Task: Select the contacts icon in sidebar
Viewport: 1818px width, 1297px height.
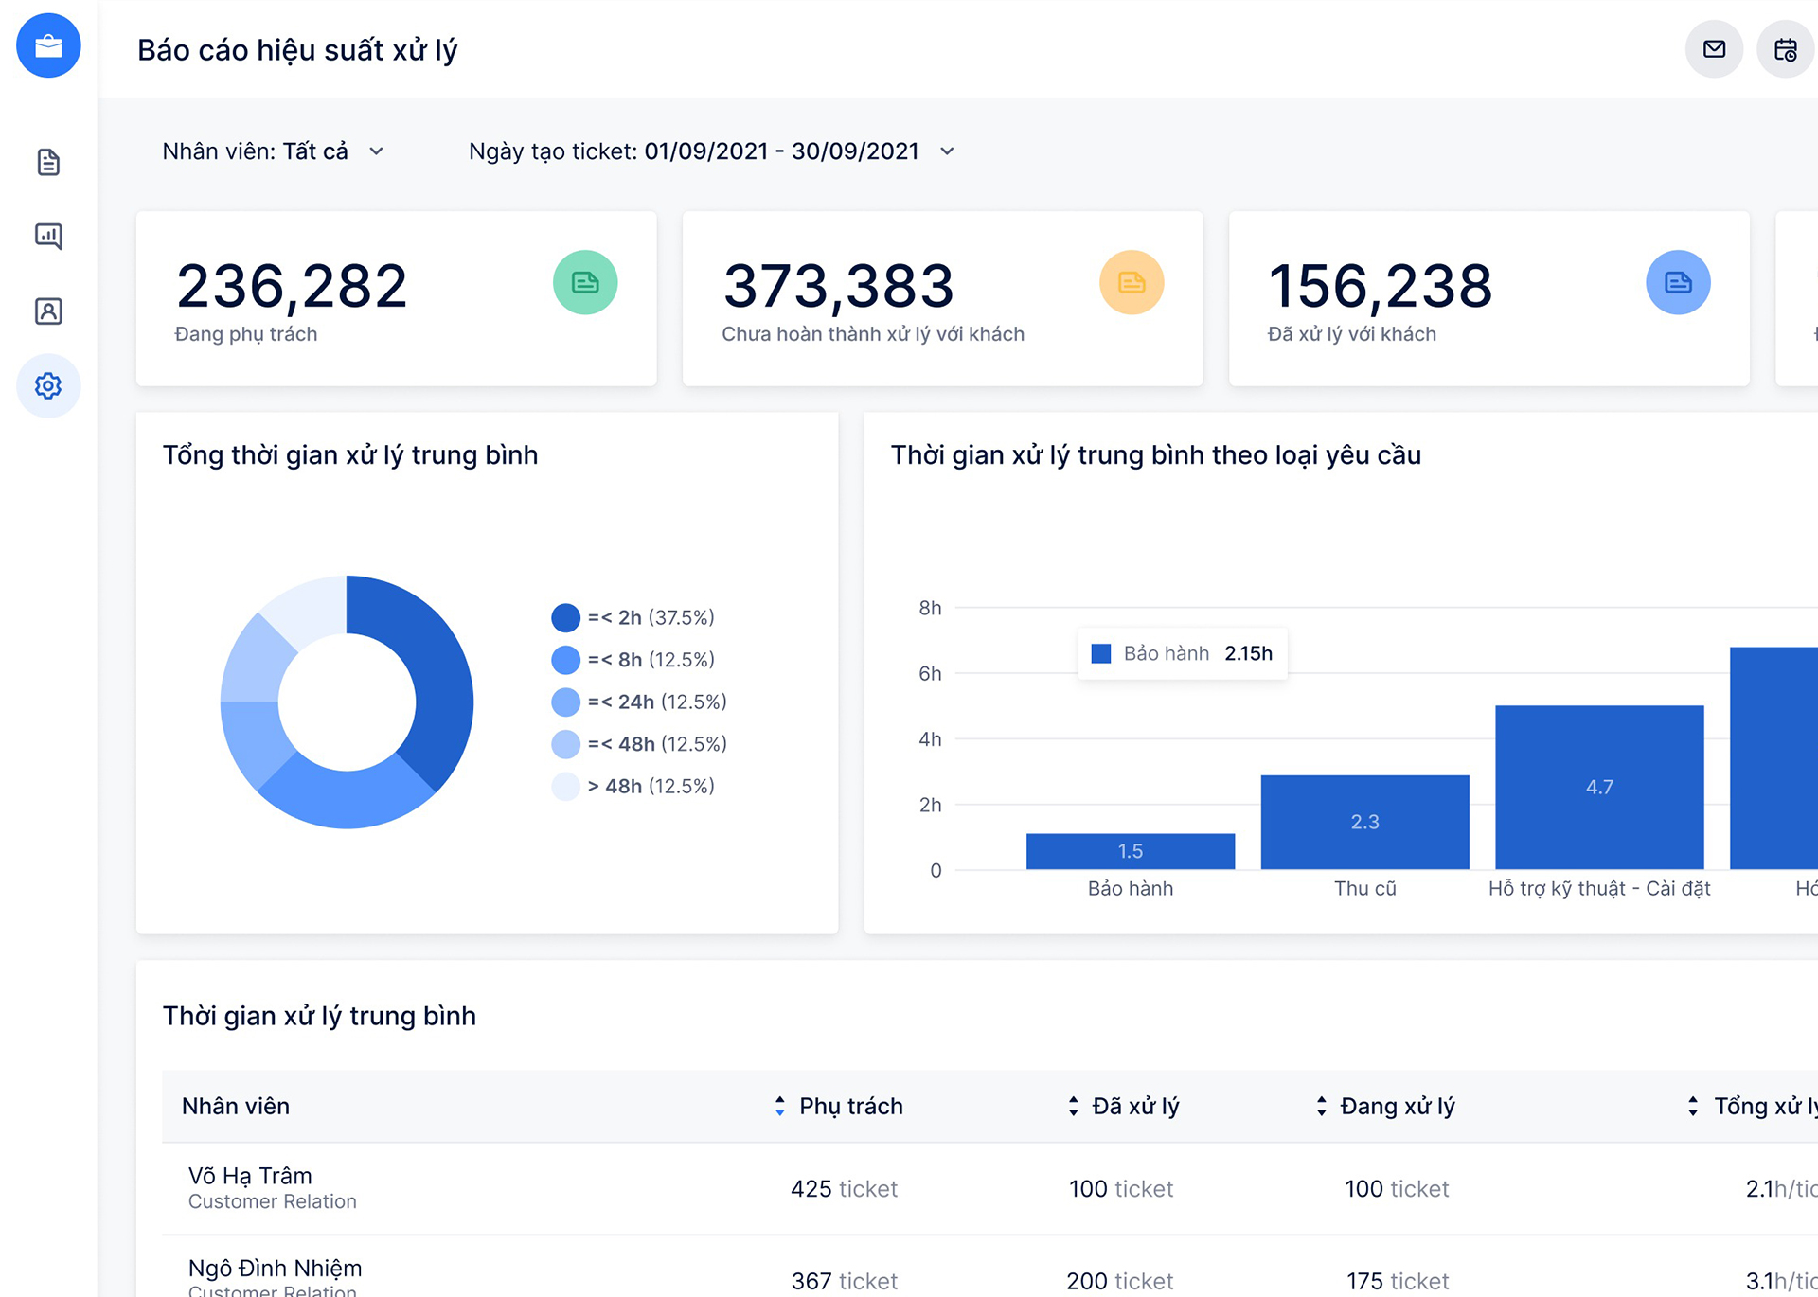Action: pos(48,311)
